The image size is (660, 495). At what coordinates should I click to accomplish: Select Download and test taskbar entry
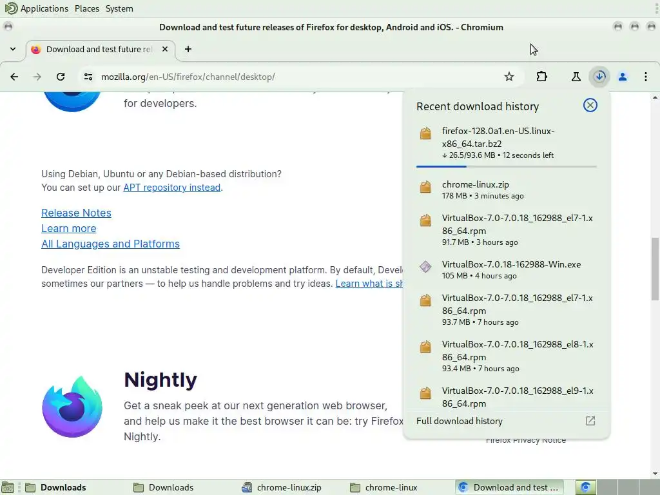509,487
